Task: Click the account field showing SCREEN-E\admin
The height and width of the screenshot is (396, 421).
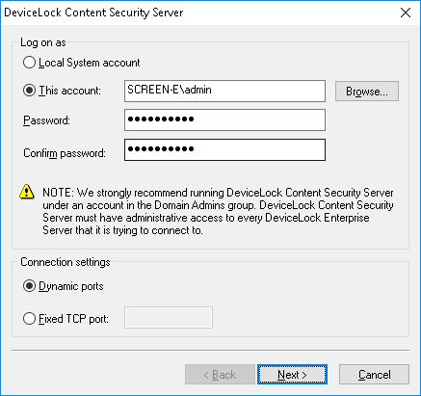Action: [x=224, y=91]
